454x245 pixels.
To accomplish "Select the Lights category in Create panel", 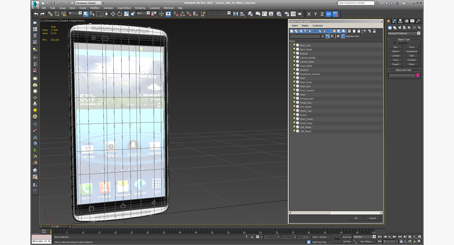I will [x=399, y=28].
